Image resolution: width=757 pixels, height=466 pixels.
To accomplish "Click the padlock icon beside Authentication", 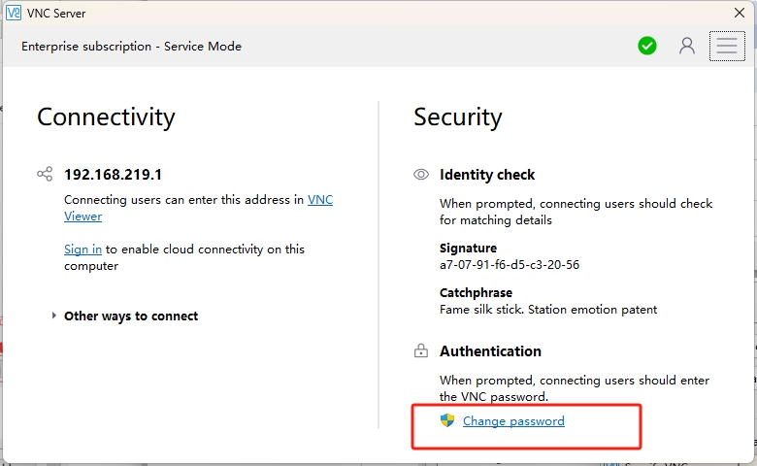I will pos(421,351).
